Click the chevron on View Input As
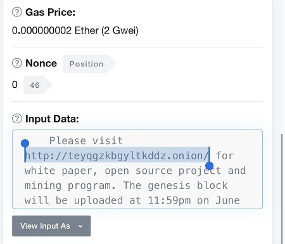Screen dimensions: 285x244 80,226
